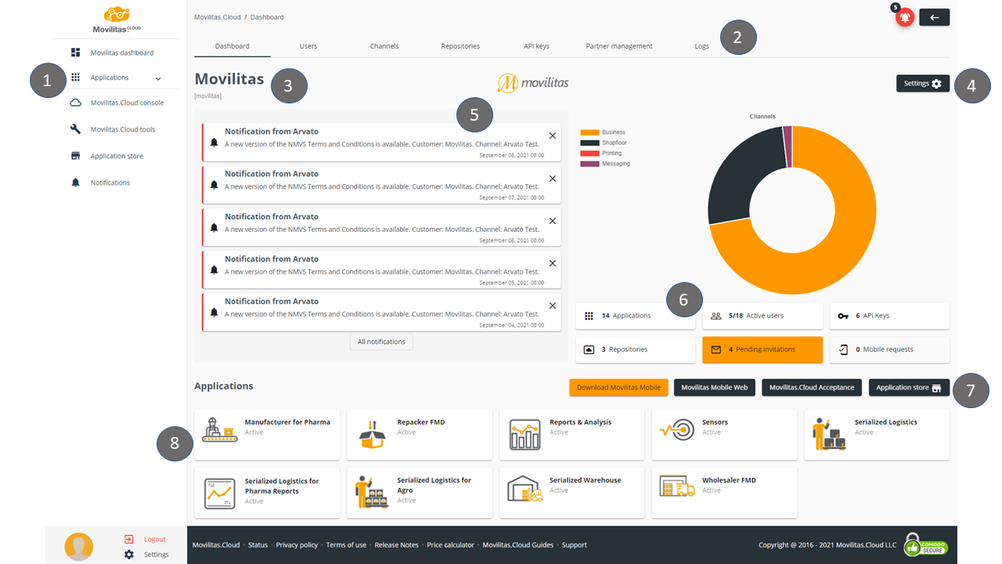Switch to the Users tab
1002x564 pixels.
[308, 46]
